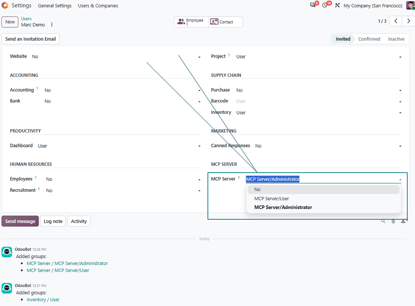Select the MCP Server/Administrator option

click(323, 207)
